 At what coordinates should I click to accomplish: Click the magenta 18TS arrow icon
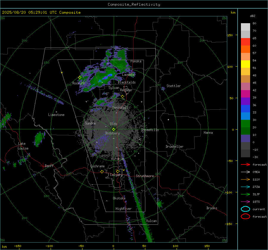pyautogui.click(x=245, y=202)
